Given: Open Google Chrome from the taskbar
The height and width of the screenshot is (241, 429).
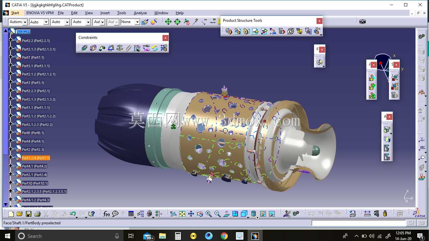Looking at the screenshot, I should pyautogui.click(x=224, y=236).
